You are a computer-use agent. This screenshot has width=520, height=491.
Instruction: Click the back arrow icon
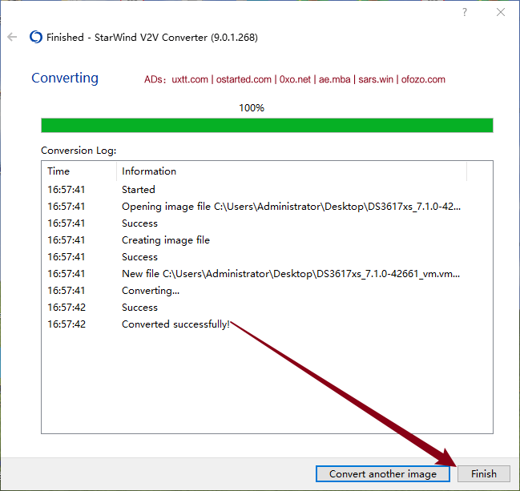(x=12, y=37)
